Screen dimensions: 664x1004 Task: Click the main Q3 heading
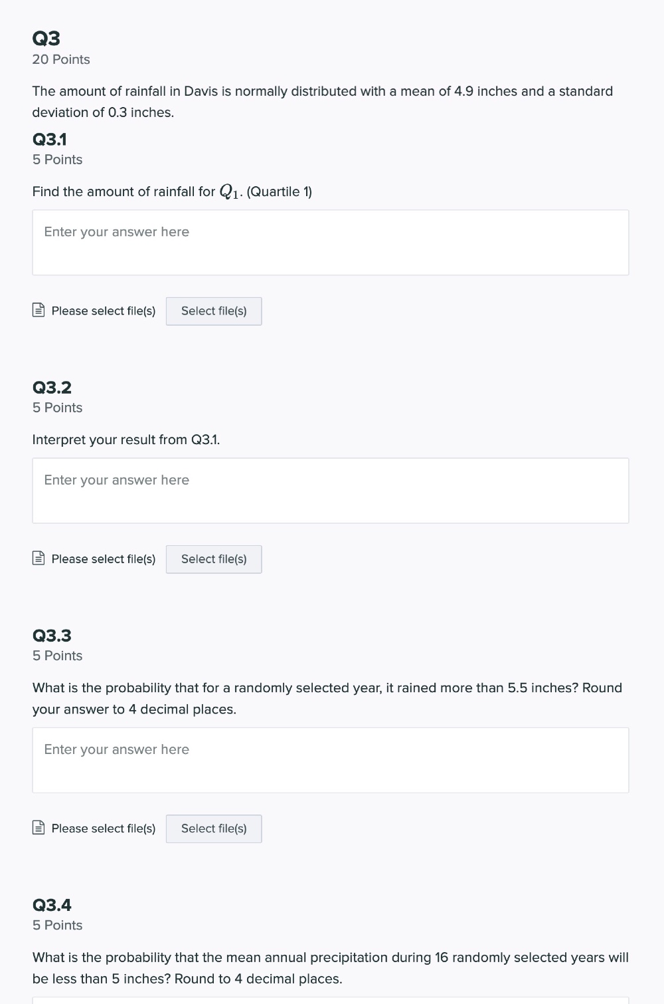coord(46,38)
